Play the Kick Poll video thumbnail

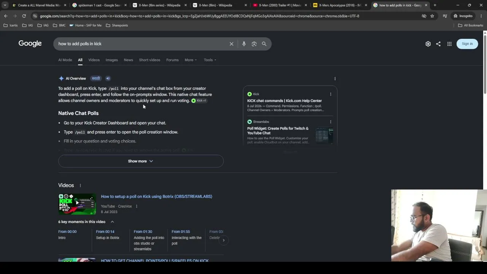(x=77, y=204)
